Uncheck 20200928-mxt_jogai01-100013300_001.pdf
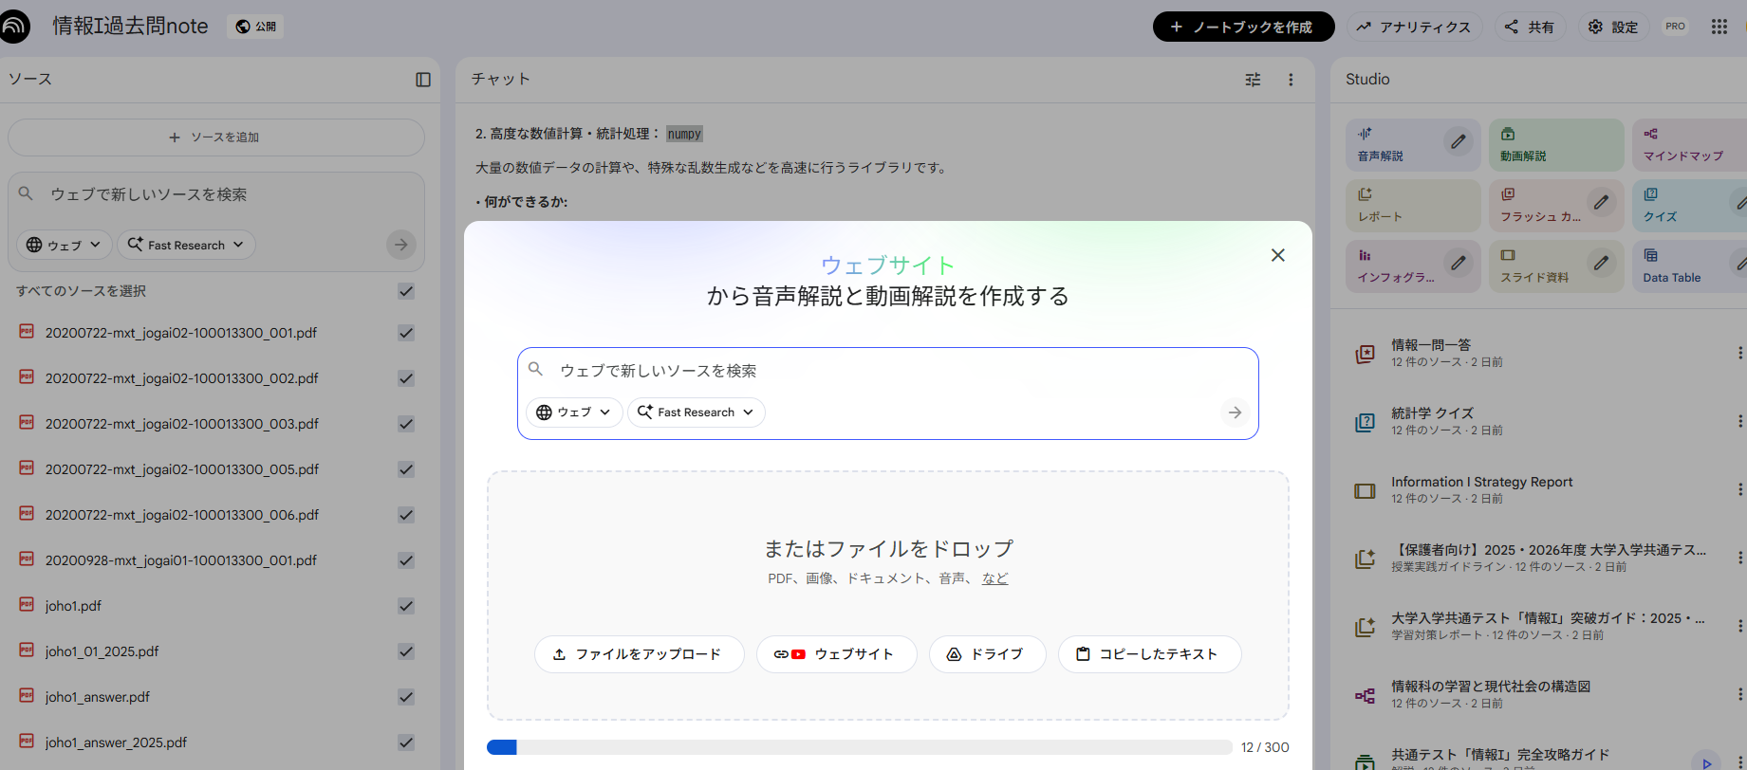The image size is (1747, 770). [x=406, y=560]
